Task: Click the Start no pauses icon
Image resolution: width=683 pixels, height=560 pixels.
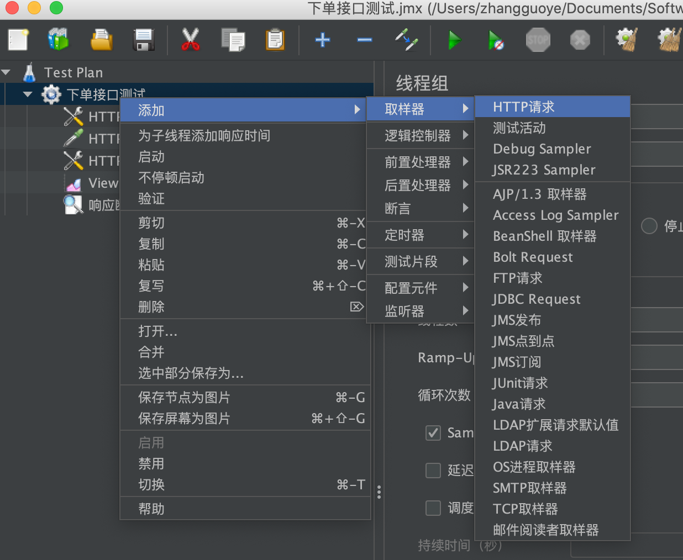Action: tap(496, 40)
